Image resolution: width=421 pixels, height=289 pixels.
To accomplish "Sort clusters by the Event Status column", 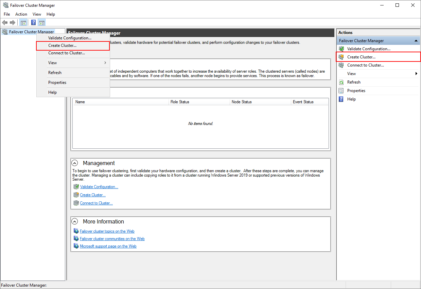I will 310,102.
